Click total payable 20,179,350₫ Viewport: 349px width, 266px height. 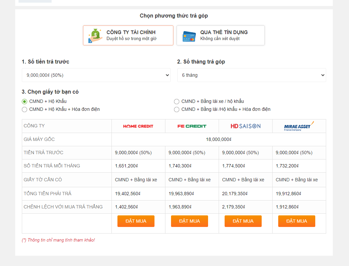235,194
